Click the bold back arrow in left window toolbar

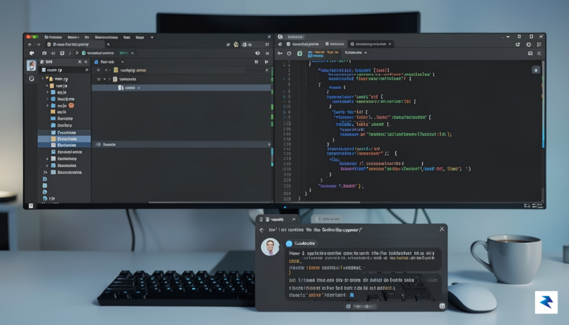pyautogui.click(x=32, y=53)
